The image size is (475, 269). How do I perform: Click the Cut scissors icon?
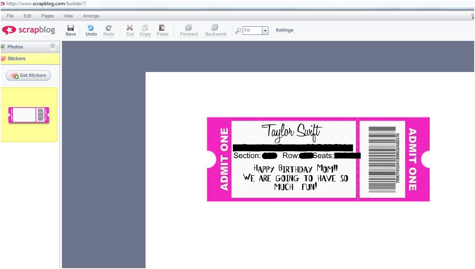click(130, 28)
